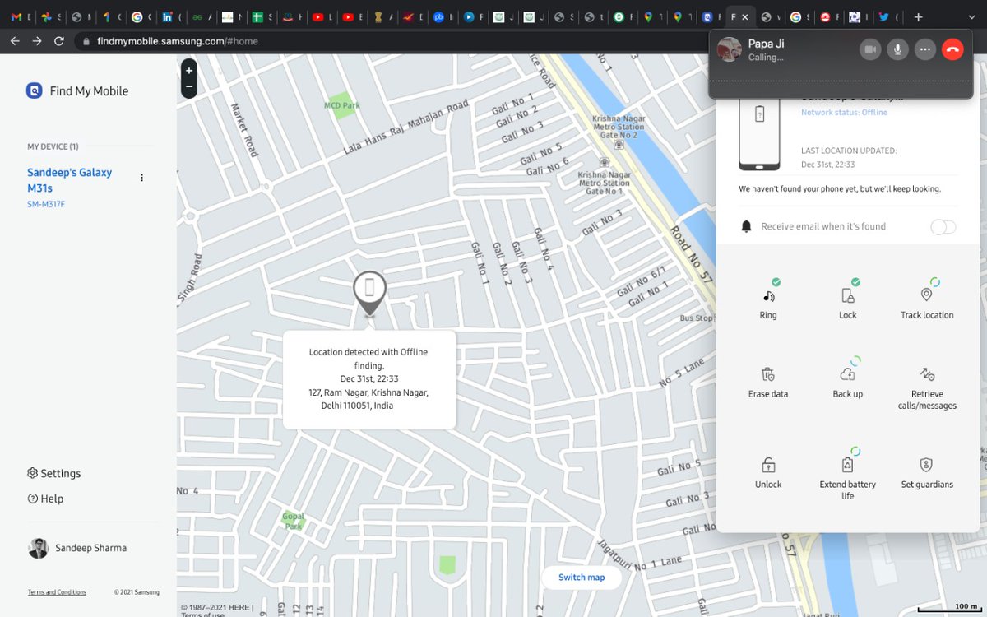Select the Unlock option
This screenshot has height=617, width=987.
[768, 472]
